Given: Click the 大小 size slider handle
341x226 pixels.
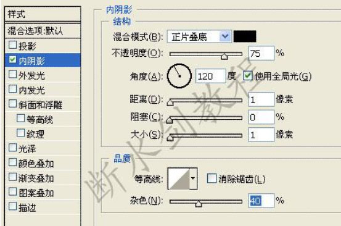Looking at the screenshot, I should (x=170, y=138).
